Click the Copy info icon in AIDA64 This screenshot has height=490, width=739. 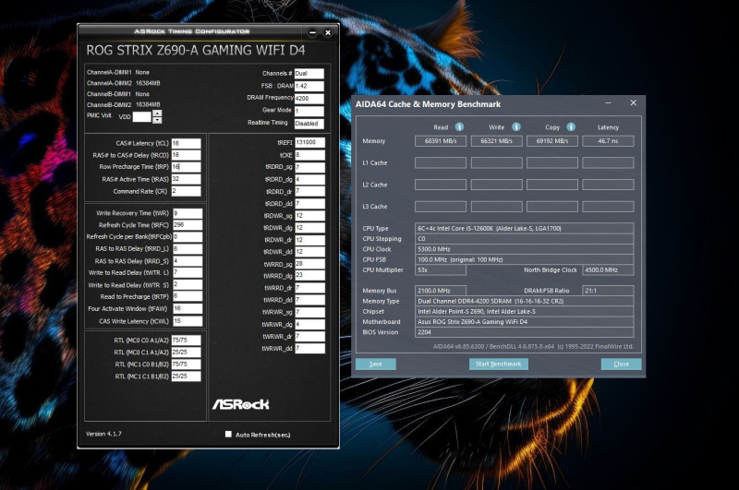click(x=571, y=127)
